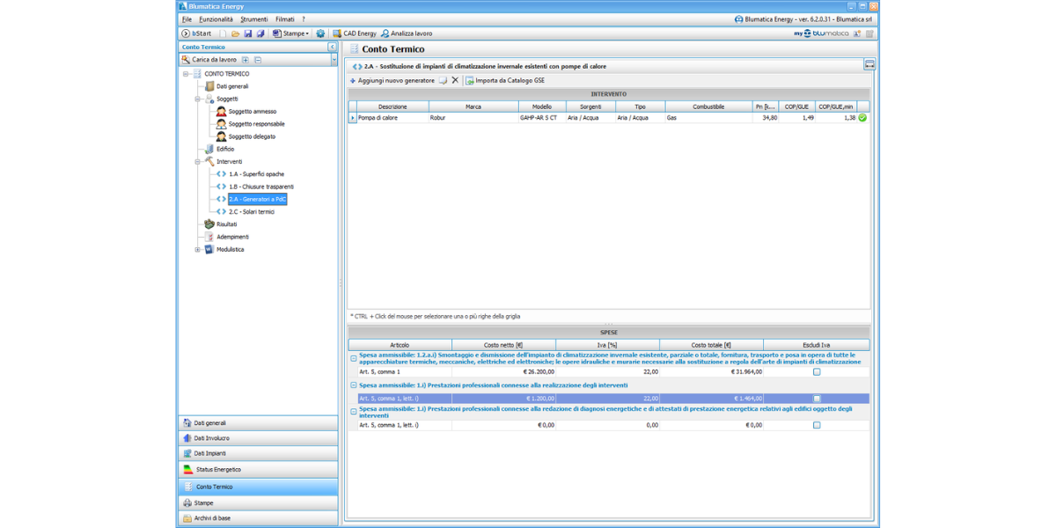Switch to Archivi di base navigation tab

(258, 518)
